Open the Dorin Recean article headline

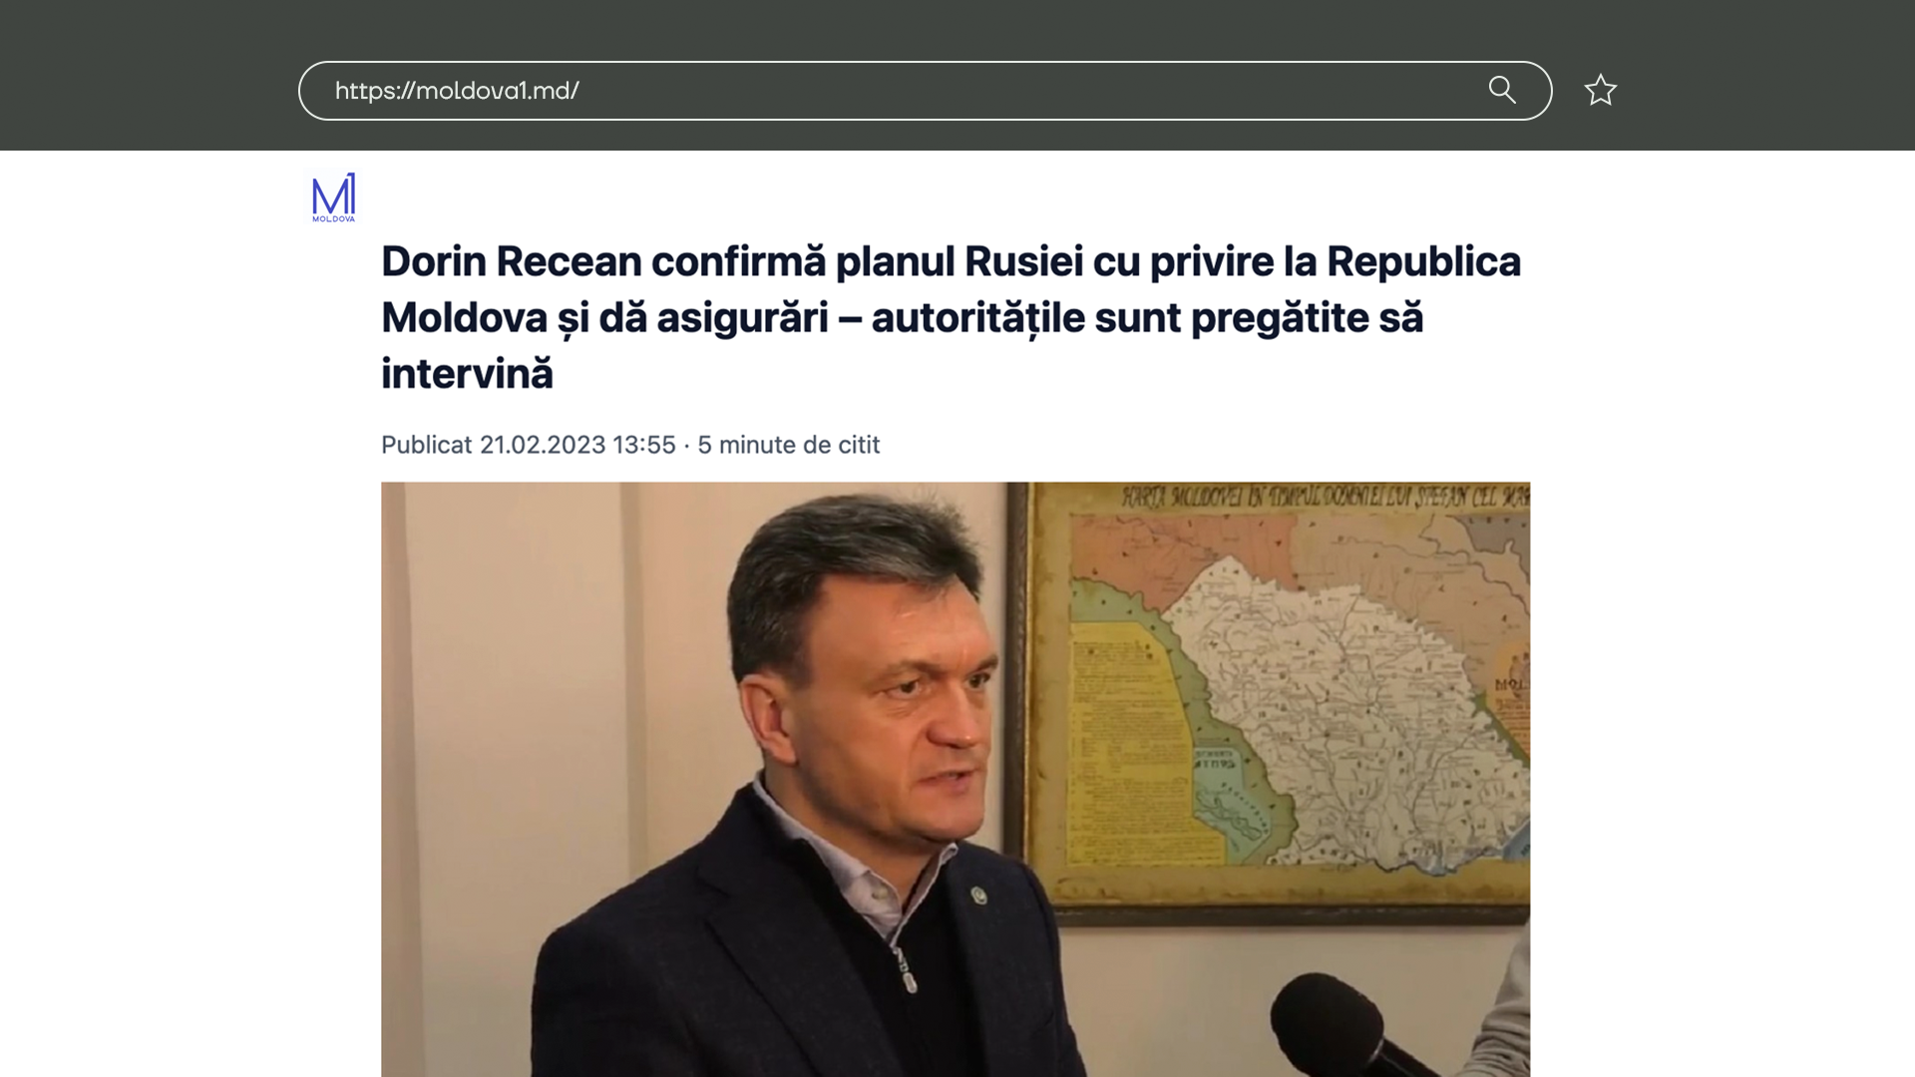(x=951, y=317)
